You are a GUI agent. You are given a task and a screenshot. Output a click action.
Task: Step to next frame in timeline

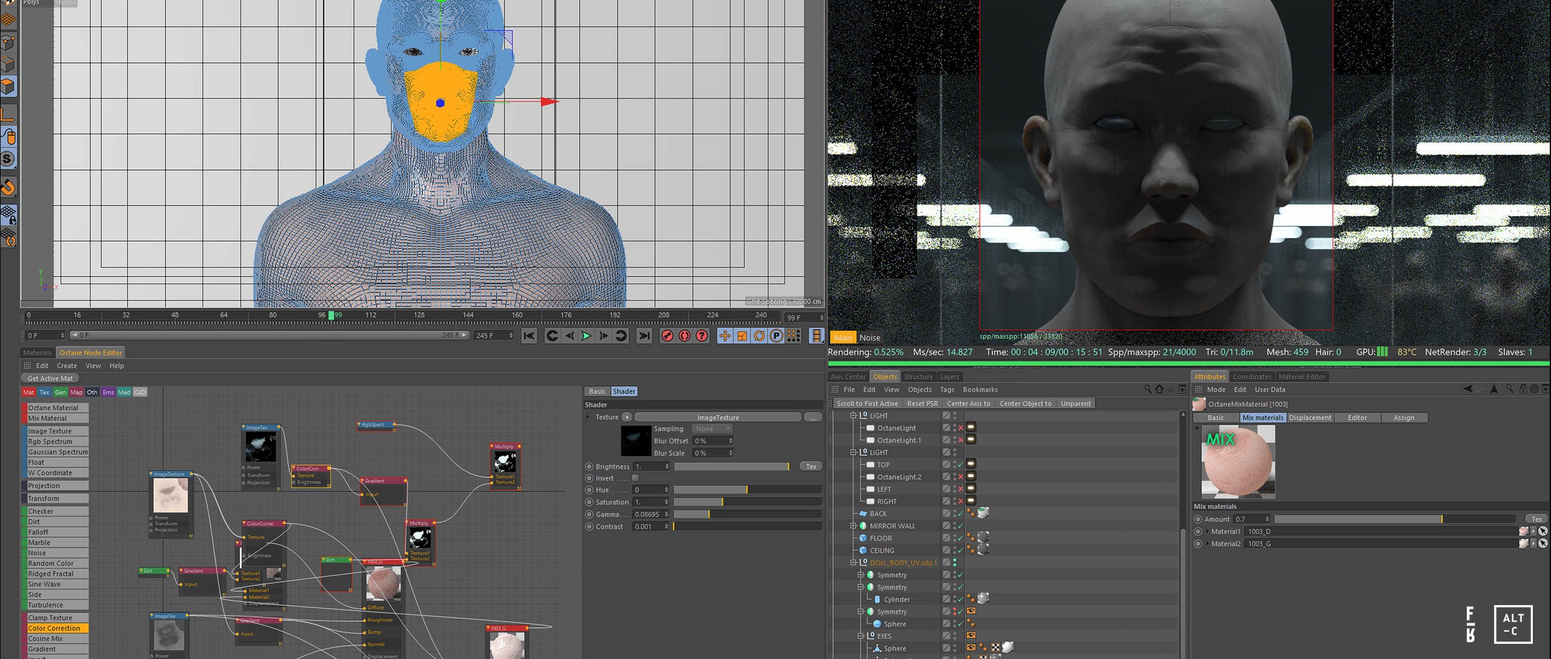tap(603, 336)
